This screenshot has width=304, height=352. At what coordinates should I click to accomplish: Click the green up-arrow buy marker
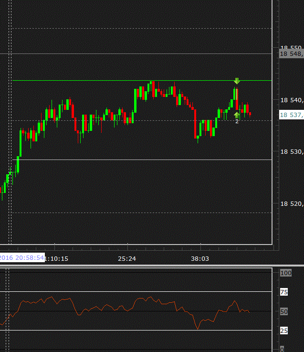(x=237, y=116)
